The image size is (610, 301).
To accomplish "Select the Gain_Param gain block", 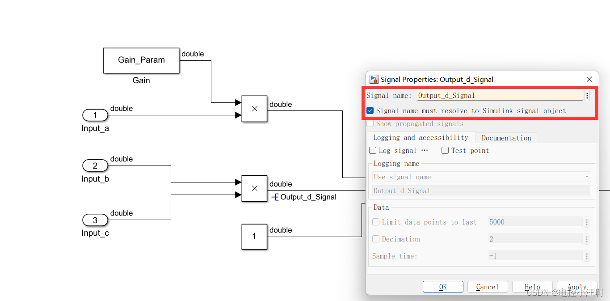I will [x=141, y=60].
